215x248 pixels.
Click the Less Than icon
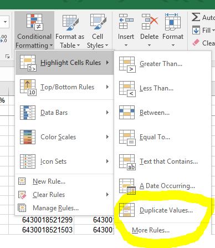click(x=127, y=89)
